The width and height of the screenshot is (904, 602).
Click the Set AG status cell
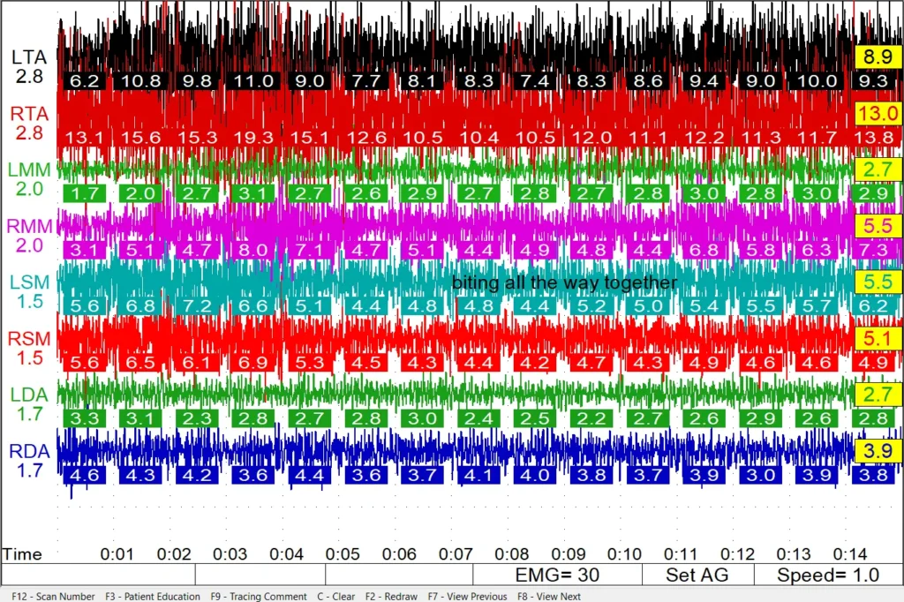click(697, 575)
